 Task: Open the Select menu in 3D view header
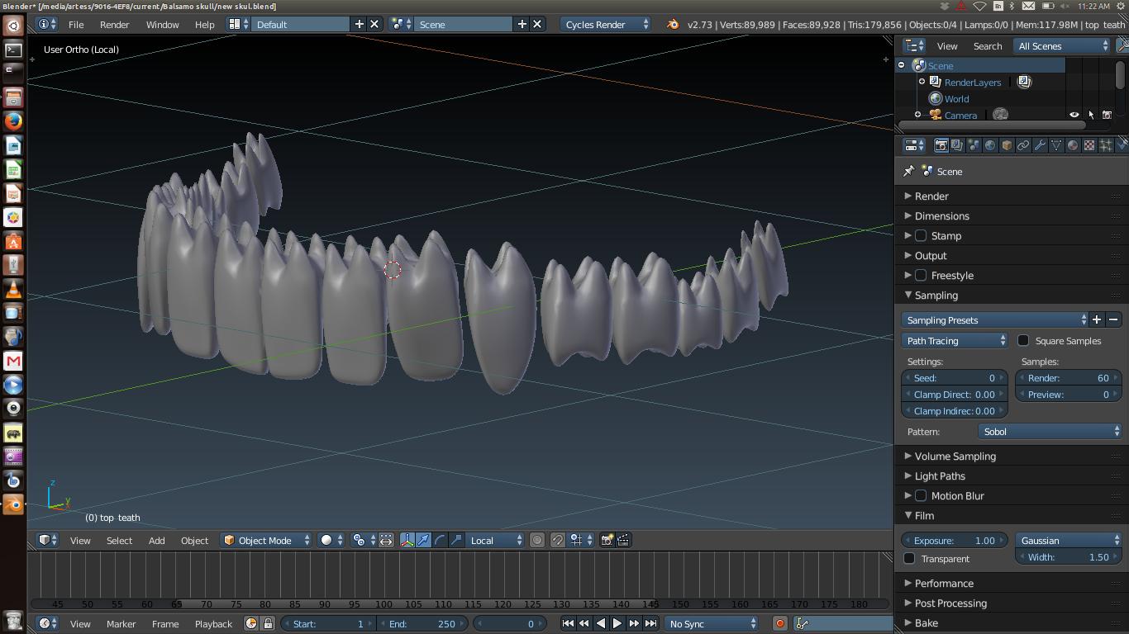tap(119, 540)
